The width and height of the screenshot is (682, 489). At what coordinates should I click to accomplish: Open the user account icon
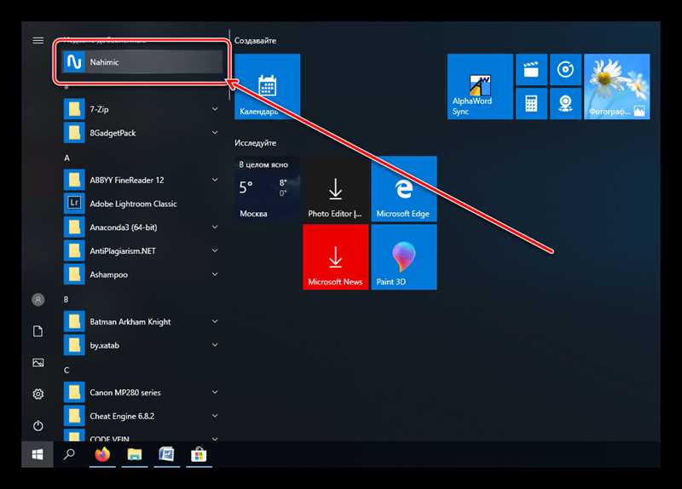(x=38, y=300)
